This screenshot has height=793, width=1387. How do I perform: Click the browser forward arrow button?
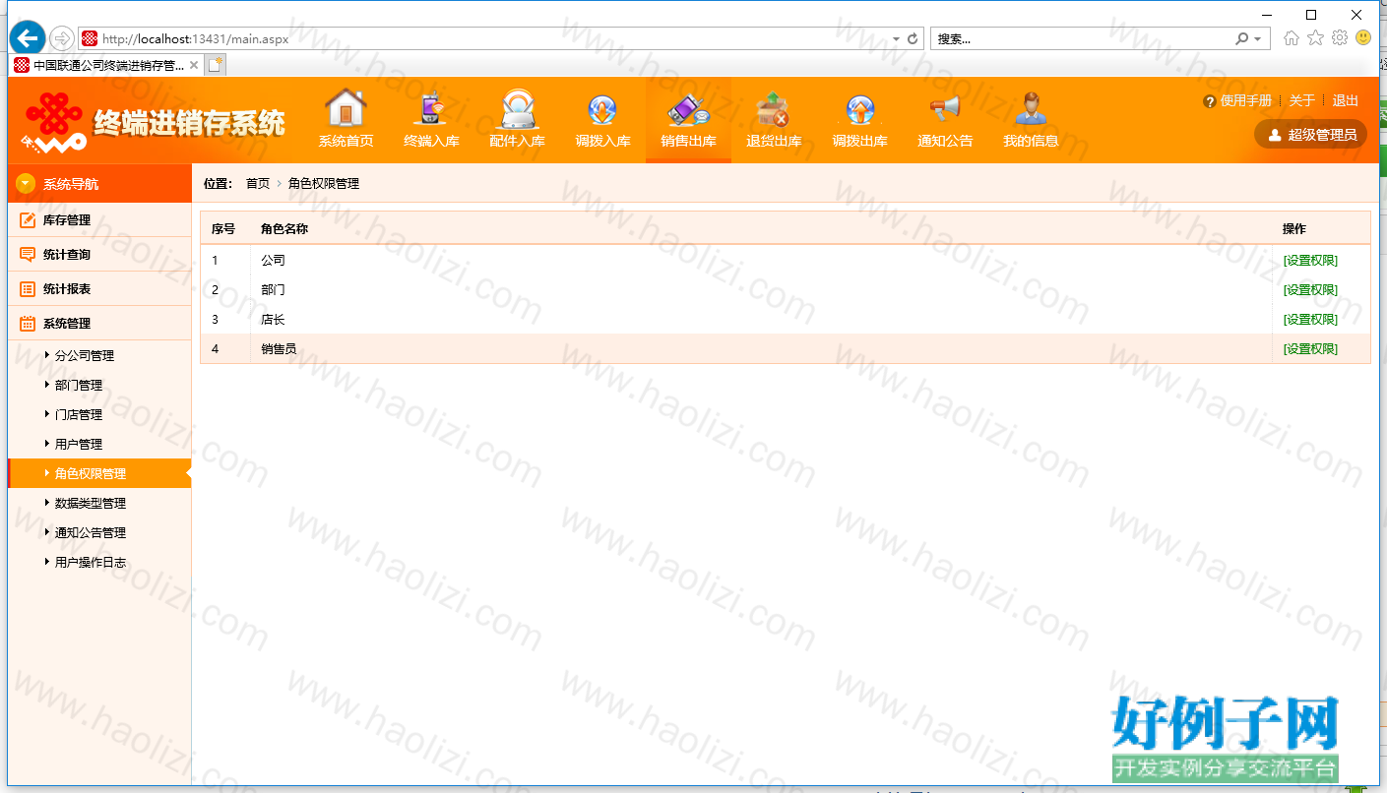[x=62, y=38]
